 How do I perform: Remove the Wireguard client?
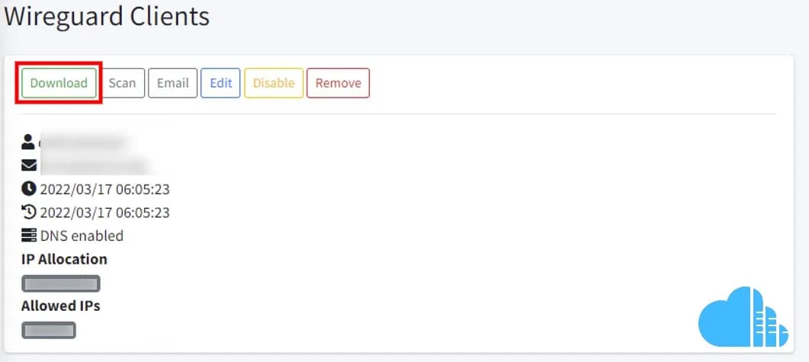point(338,83)
